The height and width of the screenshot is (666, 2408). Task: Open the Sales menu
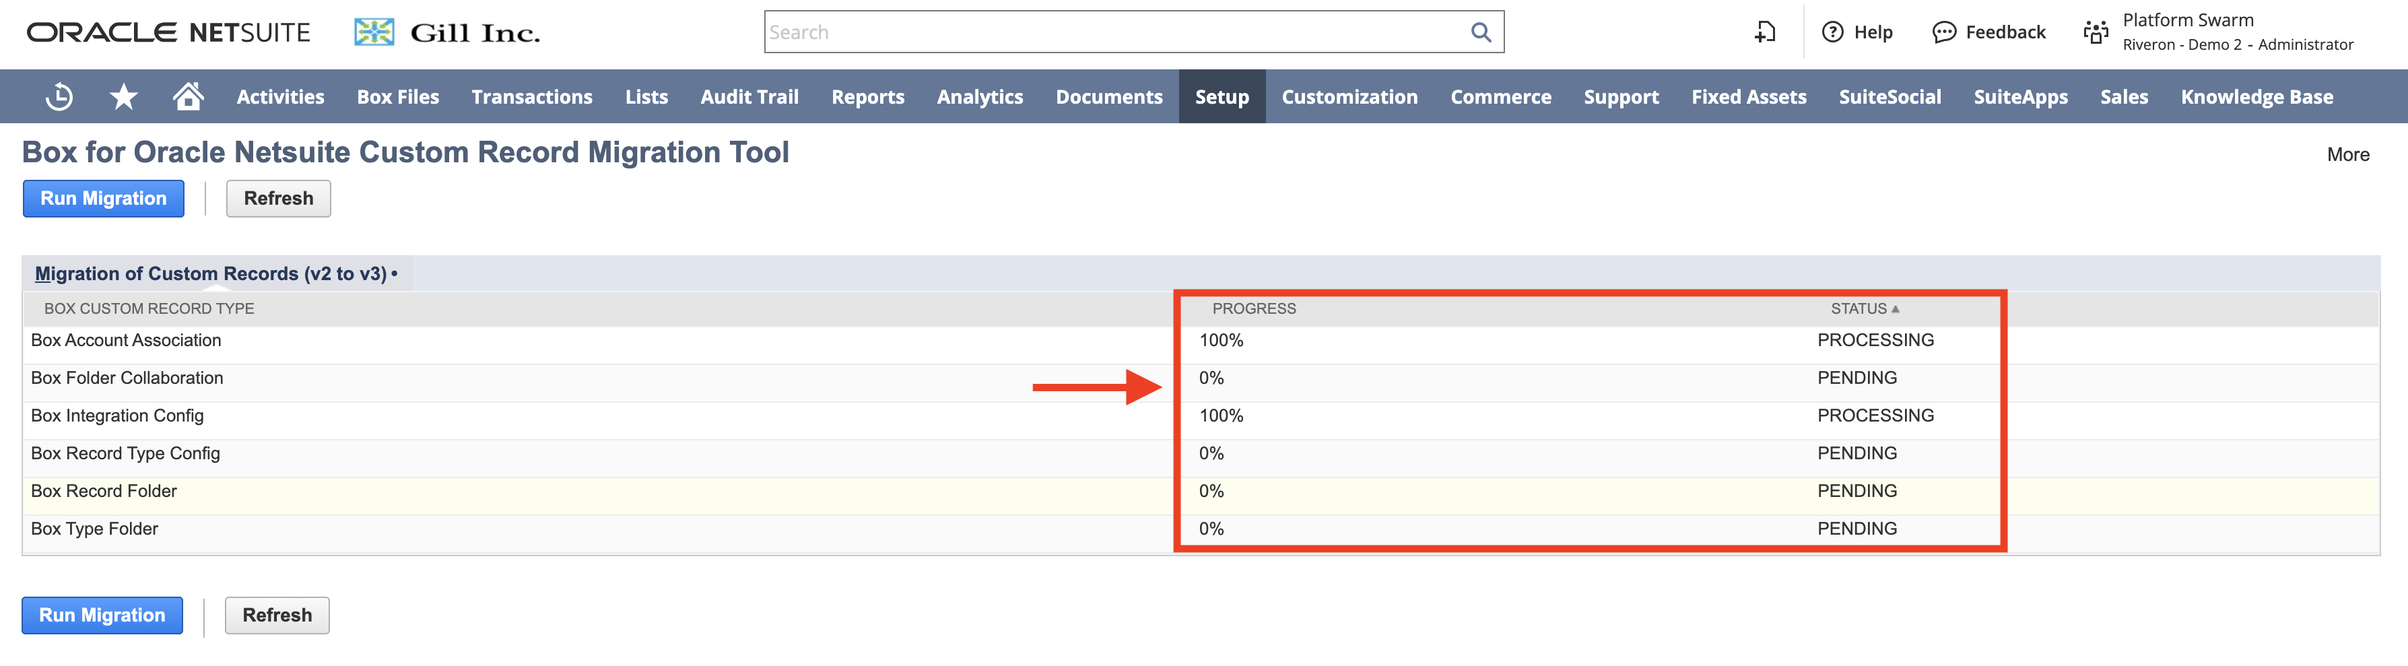tap(2124, 96)
